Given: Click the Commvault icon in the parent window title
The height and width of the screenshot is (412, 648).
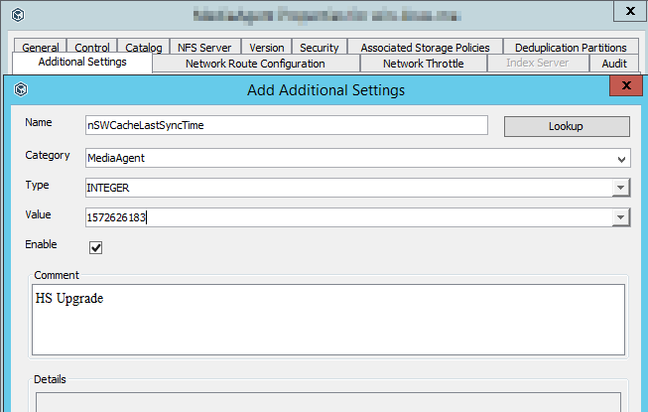Looking at the screenshot, I should 18,15.
